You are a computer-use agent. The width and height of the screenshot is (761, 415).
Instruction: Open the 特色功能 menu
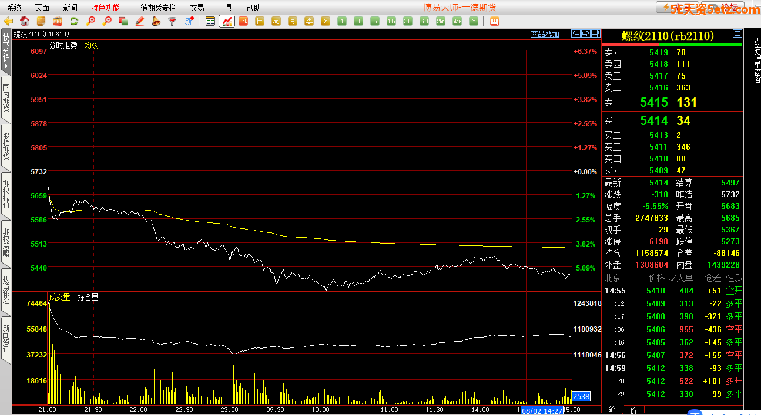[x=105, y=8]
